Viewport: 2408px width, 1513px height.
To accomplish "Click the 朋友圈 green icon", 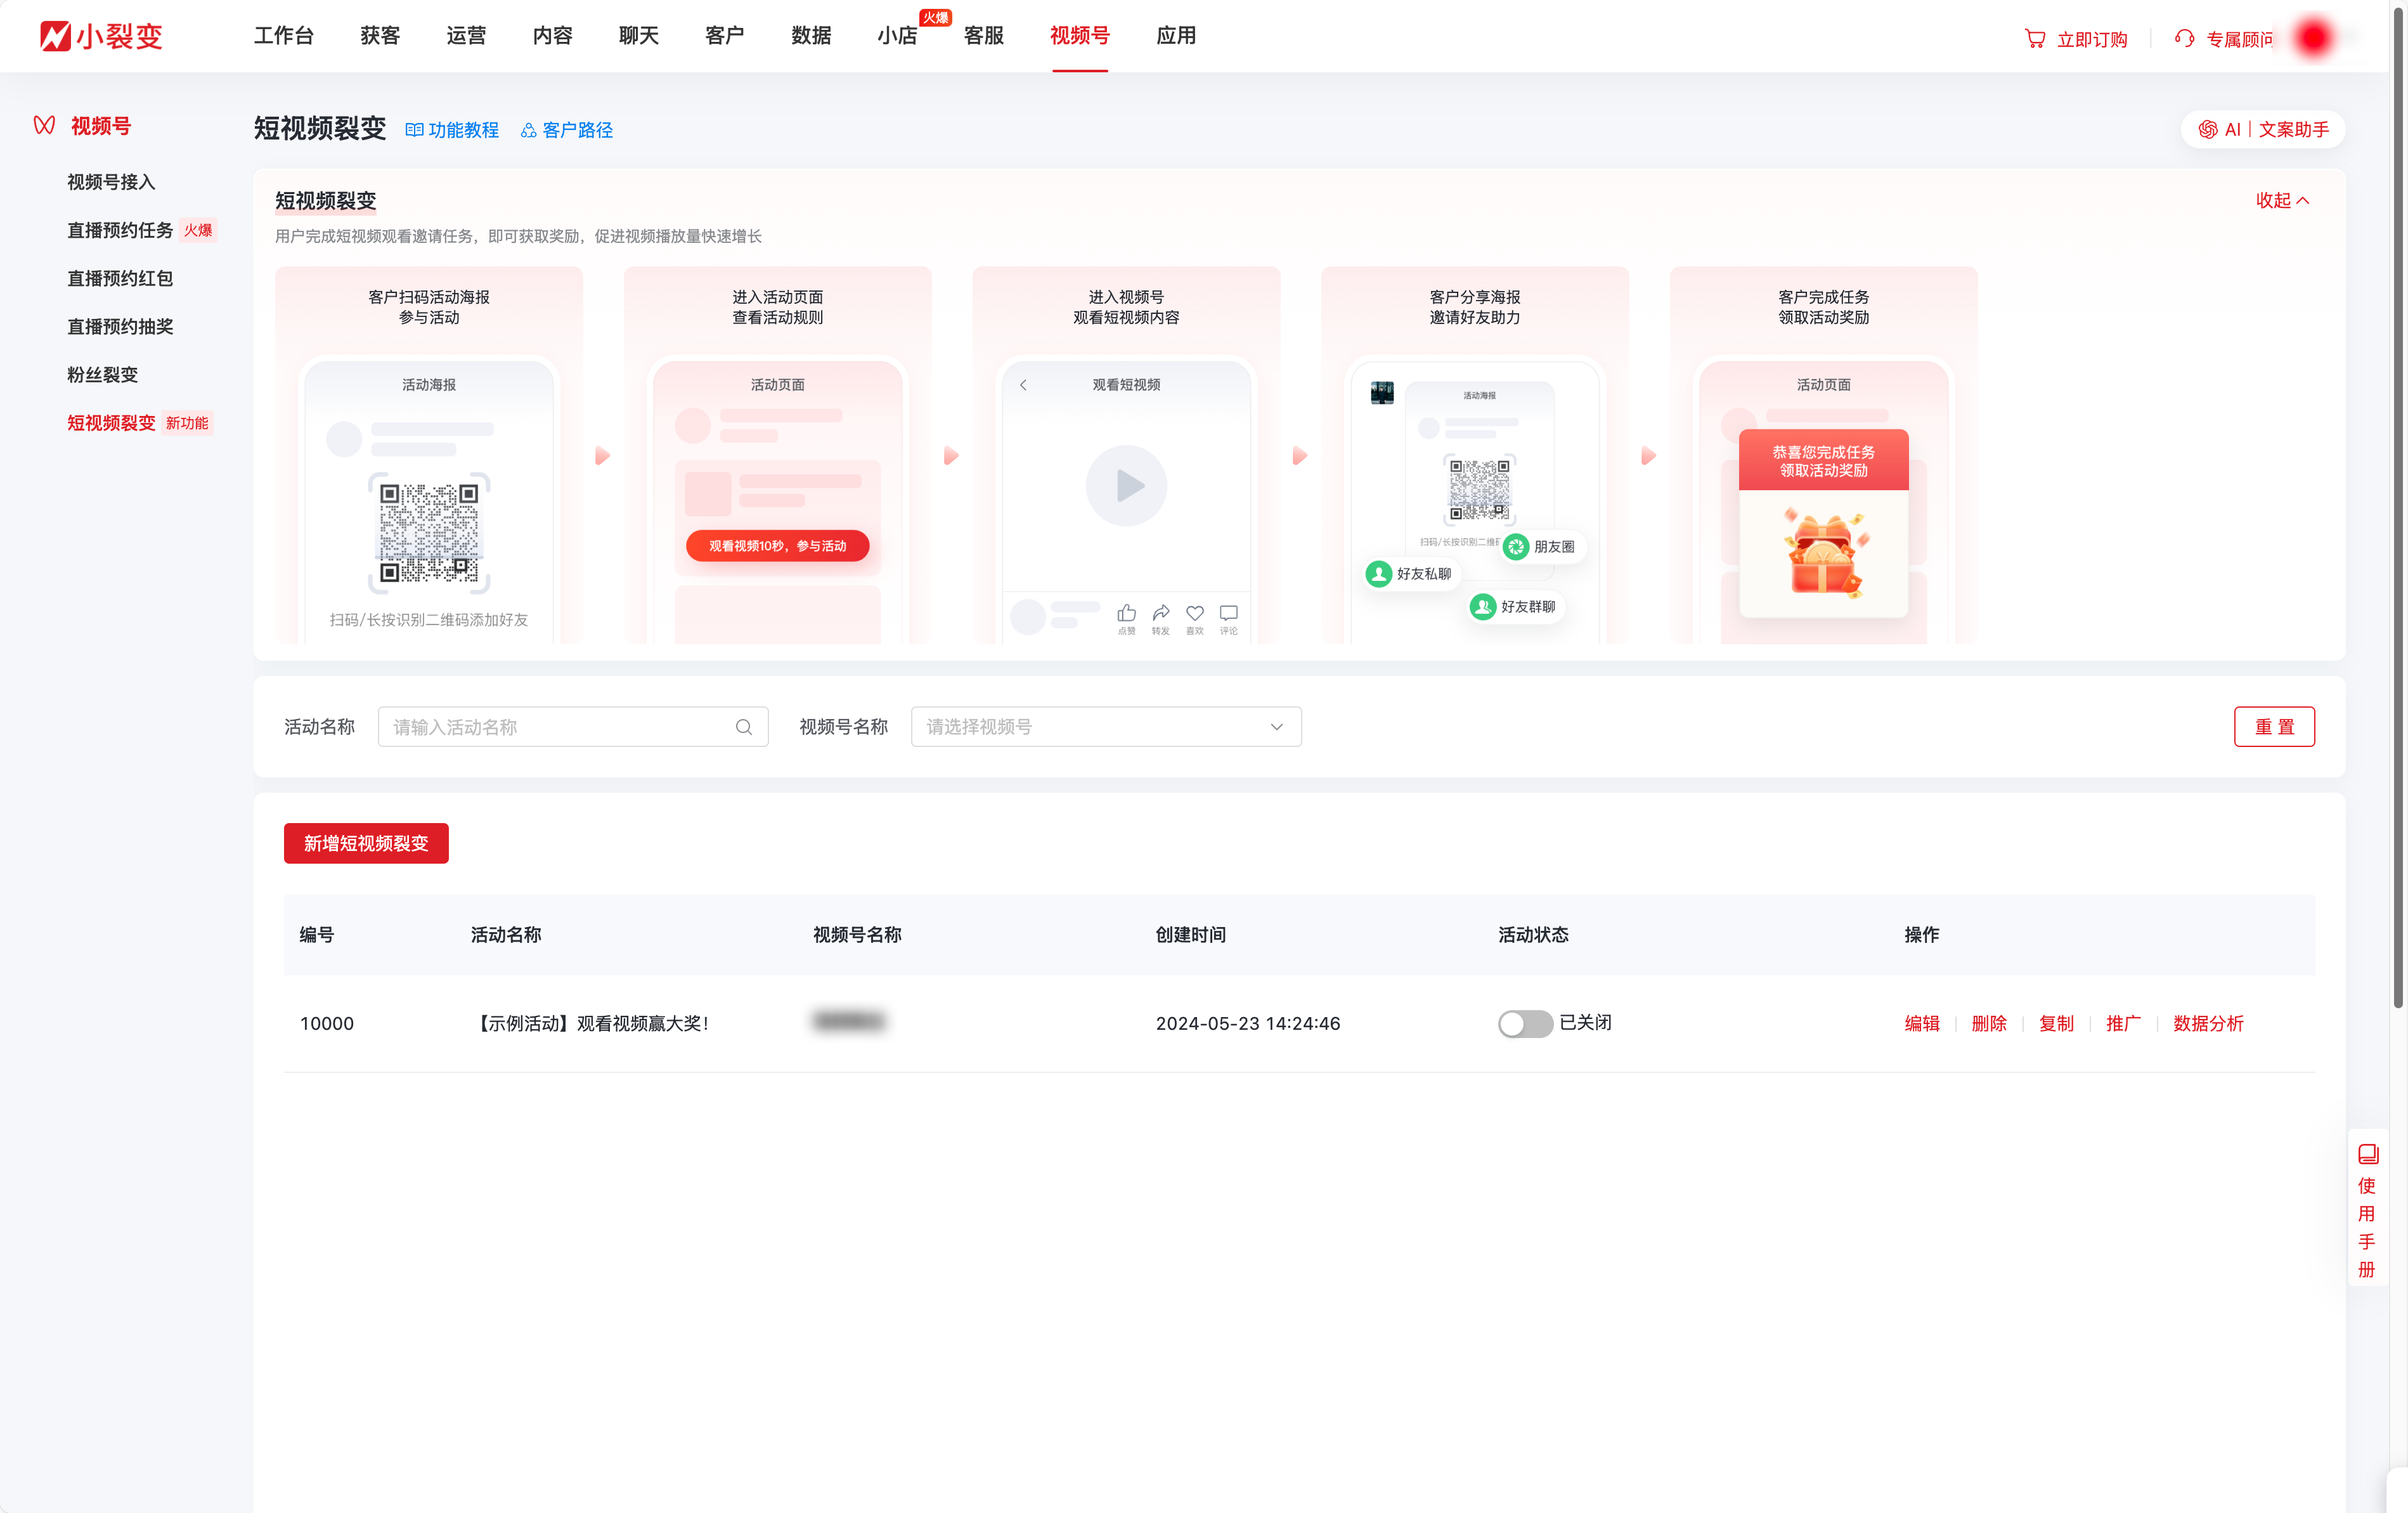I will tap(1516, 546).
